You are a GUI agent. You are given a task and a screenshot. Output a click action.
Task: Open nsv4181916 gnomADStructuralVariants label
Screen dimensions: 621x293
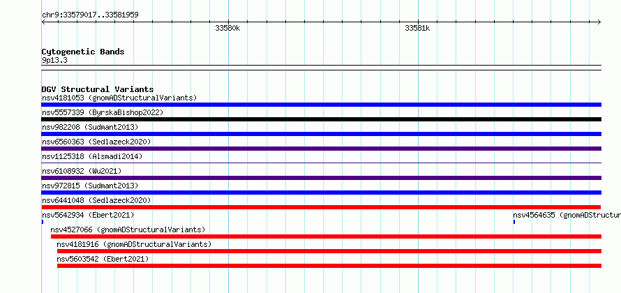coord(134,244)
